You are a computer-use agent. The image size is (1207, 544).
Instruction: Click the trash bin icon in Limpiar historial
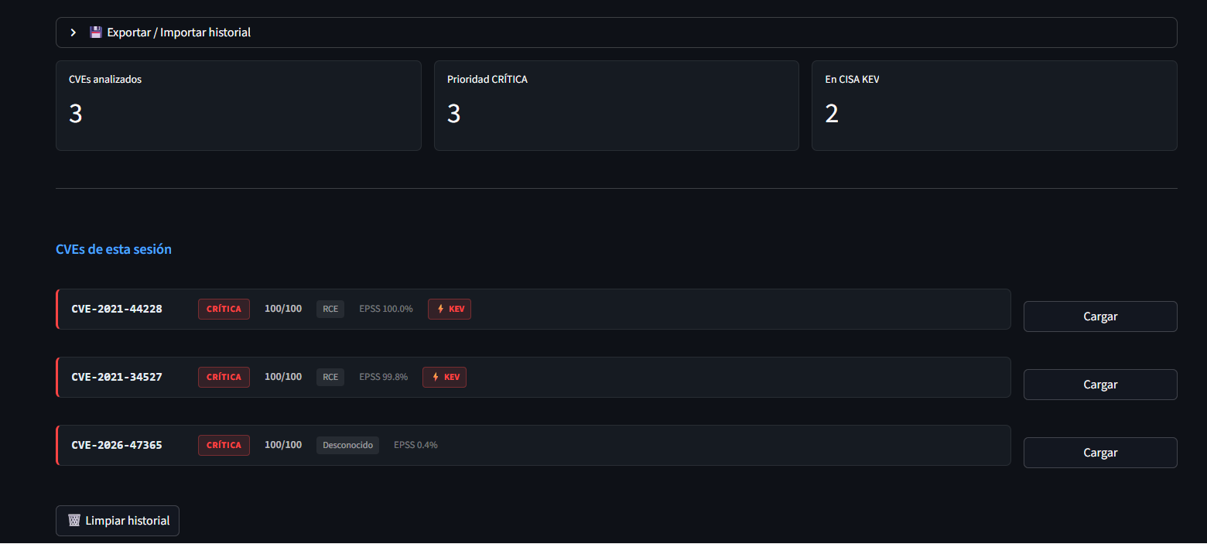pyautogui.click(x=74, y=521)
